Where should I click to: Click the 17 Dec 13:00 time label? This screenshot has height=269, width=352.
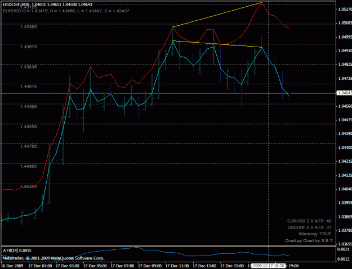coord(204,266)
